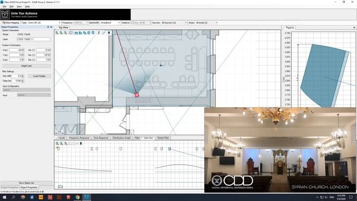The height and width of the screenshot is (201, 357).
Task: Select the highlighted loudspeaker in Side View
Action: [170, 149]
